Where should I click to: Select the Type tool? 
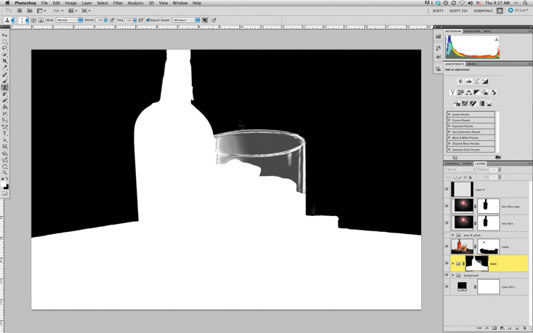5,133
